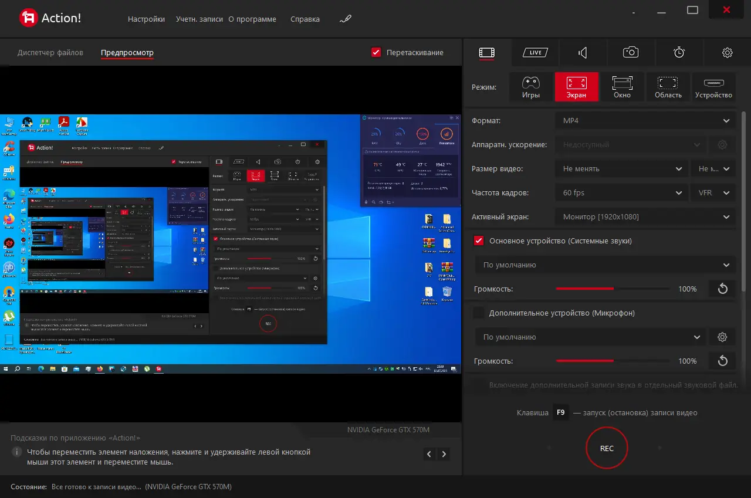The width and height of the screenshot is (751, 498).
Task: Select the Игры recording mode
Action: tap(530, 87)
